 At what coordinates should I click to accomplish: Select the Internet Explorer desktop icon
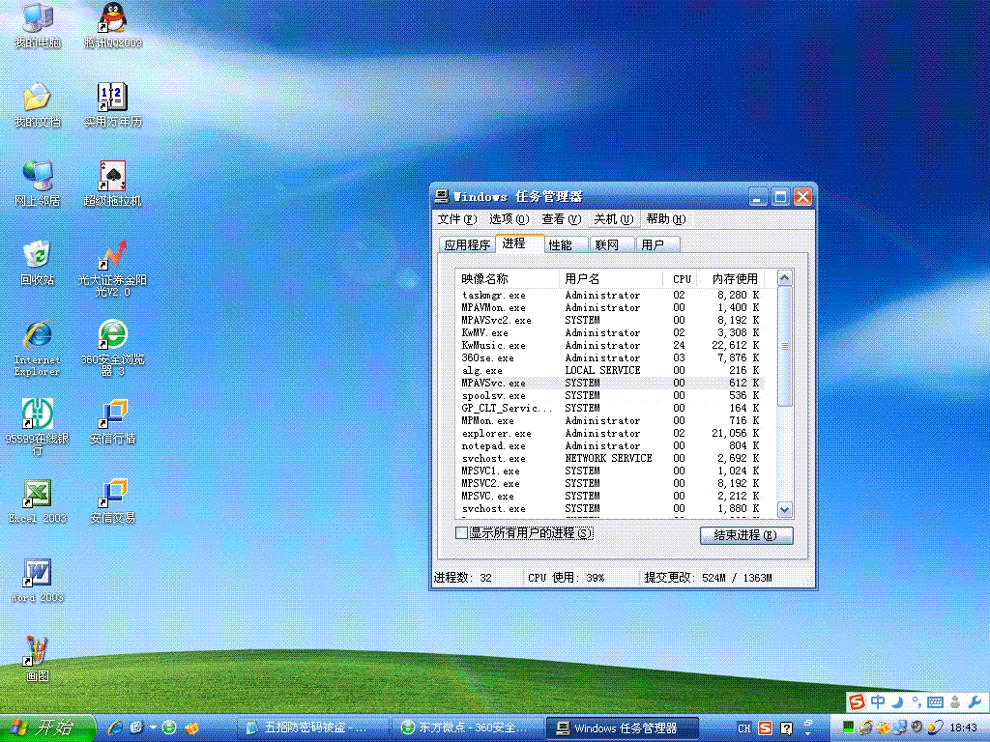pyautogui.click(x=38, y=348)
